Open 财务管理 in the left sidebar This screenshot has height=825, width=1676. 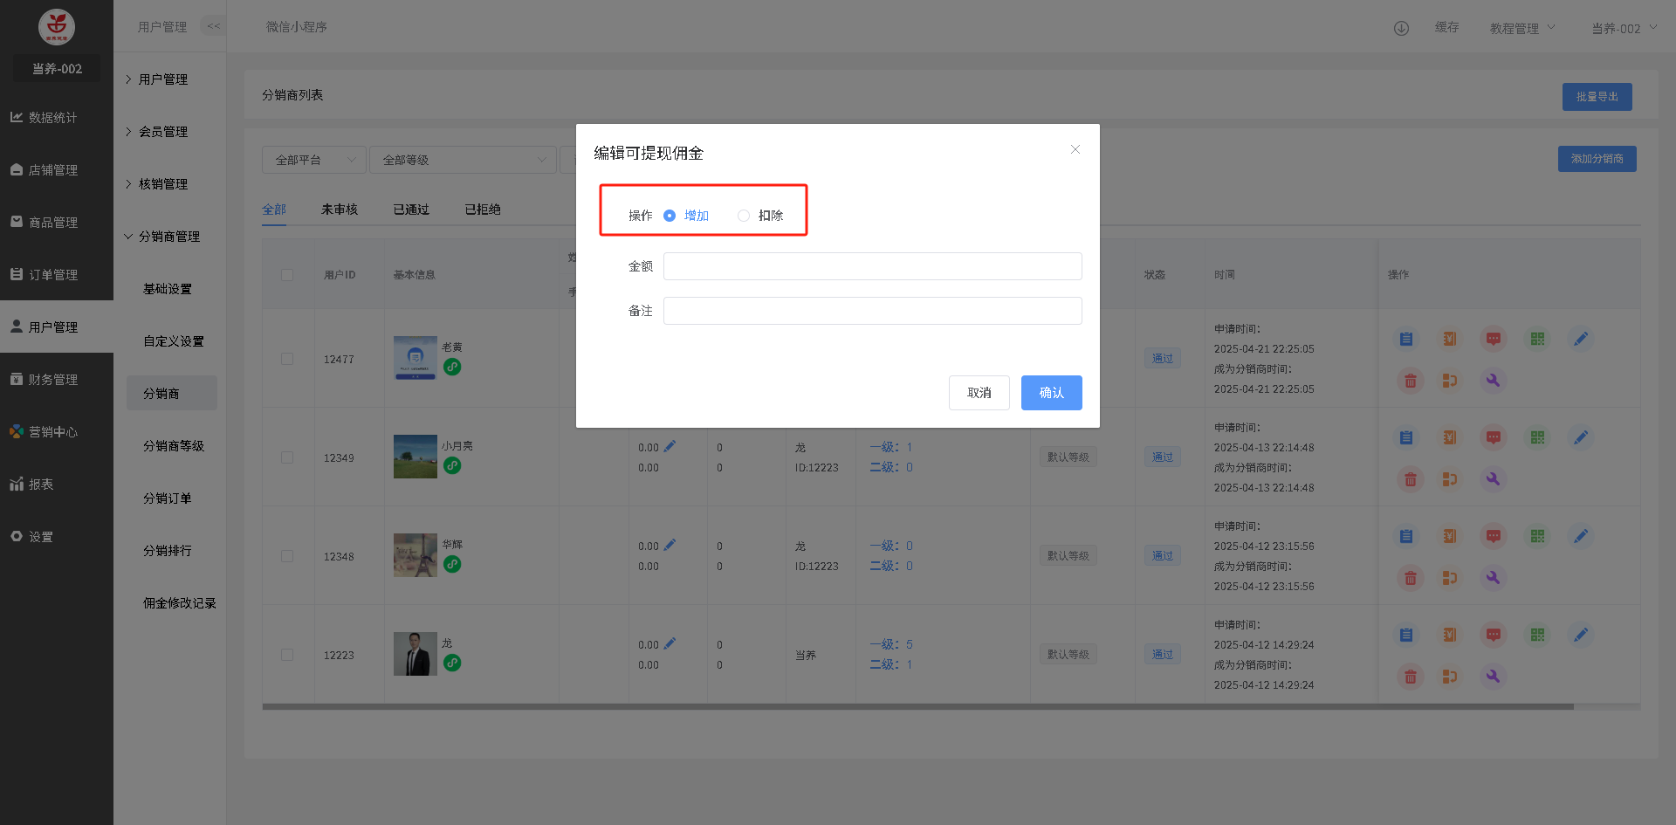(53, 380)
